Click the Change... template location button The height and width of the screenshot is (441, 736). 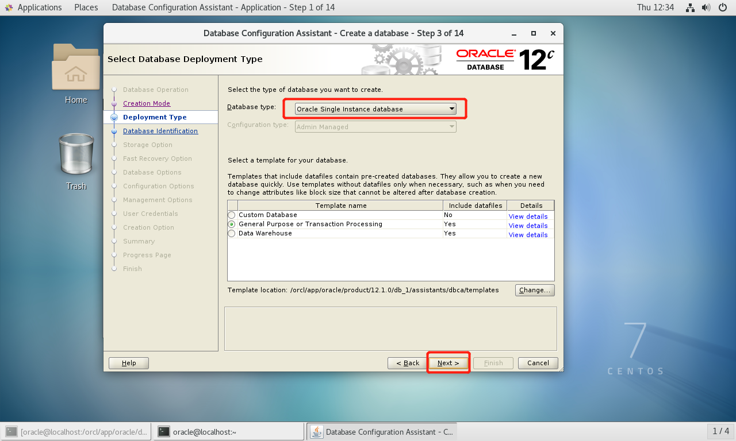click(x=535, y=290)
